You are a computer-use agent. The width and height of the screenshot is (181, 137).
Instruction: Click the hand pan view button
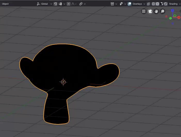[x=156, y=11]
